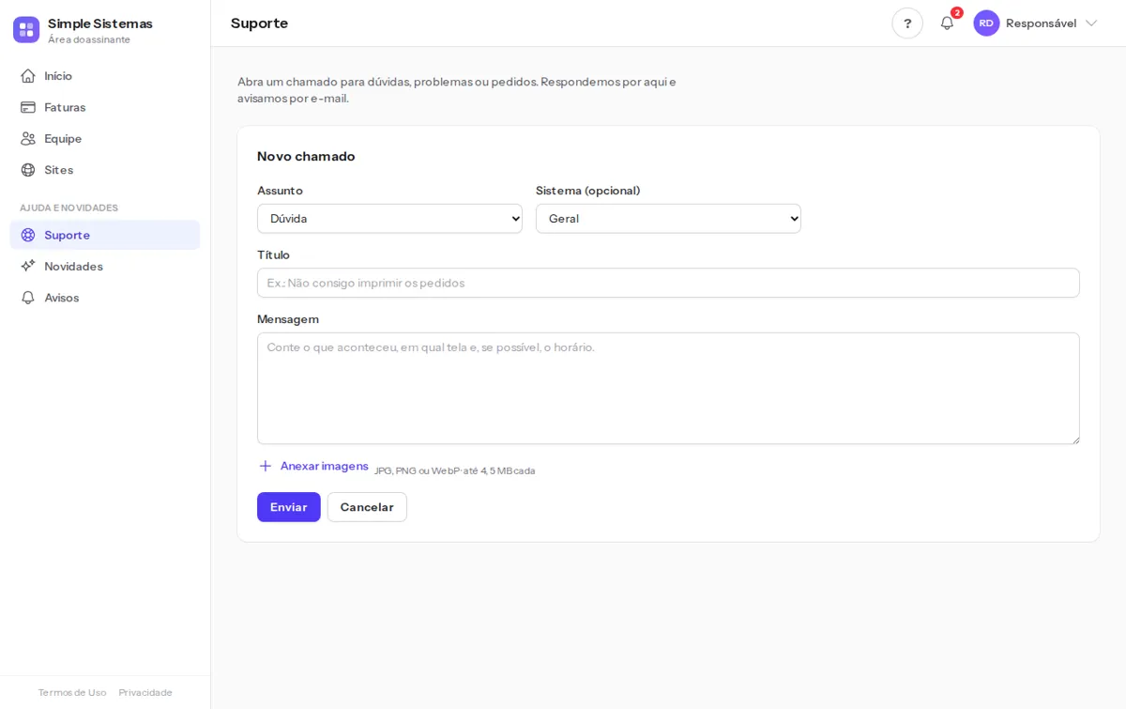Screen dimensions: 1126x709
Task: Open the Sistema (opcional) dropdown
Action: tap(668, 219)
